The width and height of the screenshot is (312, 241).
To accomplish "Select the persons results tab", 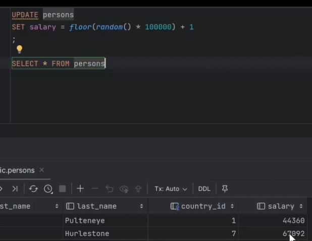I will coord(18,170).
